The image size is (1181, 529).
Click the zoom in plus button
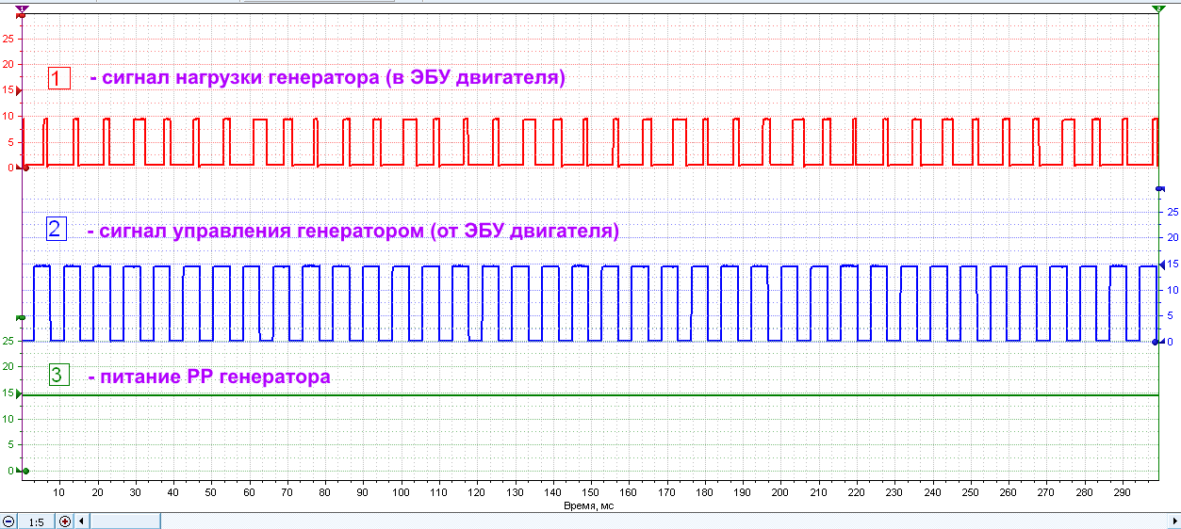click(x=65, y=521)
